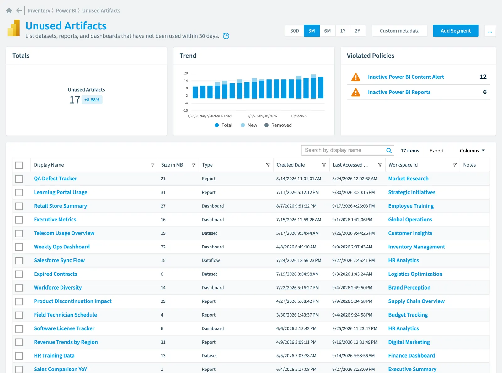Image resolution: width=502 pixels, height=373 pixels.
Task: Open the Revenue Trends by Region artifact
Action: coord(66,342)
